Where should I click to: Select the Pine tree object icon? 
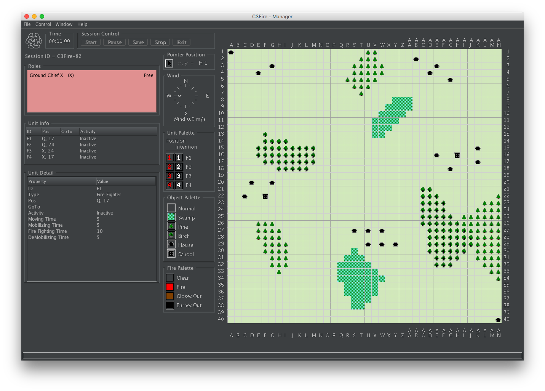tap(171, 226)
